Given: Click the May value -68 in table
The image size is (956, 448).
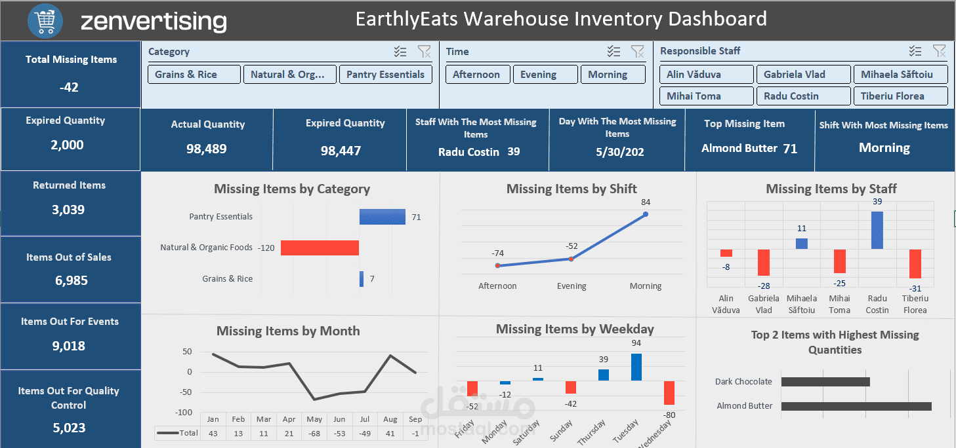Looking at the screenshot, I should (314, 434).
